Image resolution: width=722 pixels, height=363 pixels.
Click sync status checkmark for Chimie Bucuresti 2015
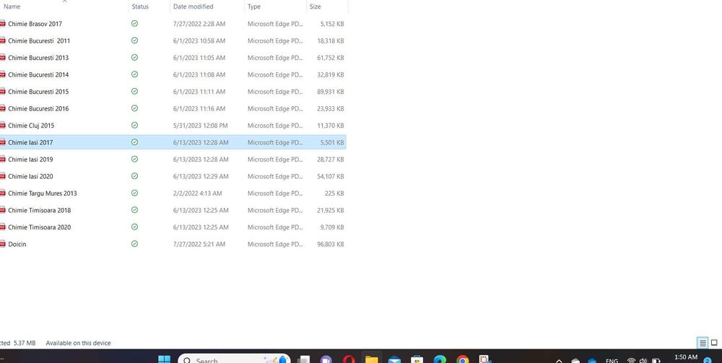tap(134, 91)
